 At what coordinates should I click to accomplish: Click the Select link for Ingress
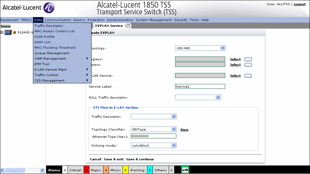pos(236,59)
